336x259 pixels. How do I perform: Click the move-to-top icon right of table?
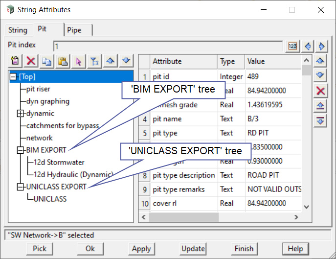pyautogui.click(x=320, y=106)
